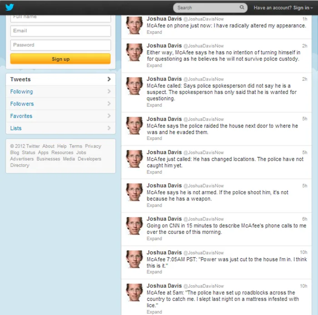
Task: Click the chevron arrow beside Lists
Action: click(x=109, y=128)
